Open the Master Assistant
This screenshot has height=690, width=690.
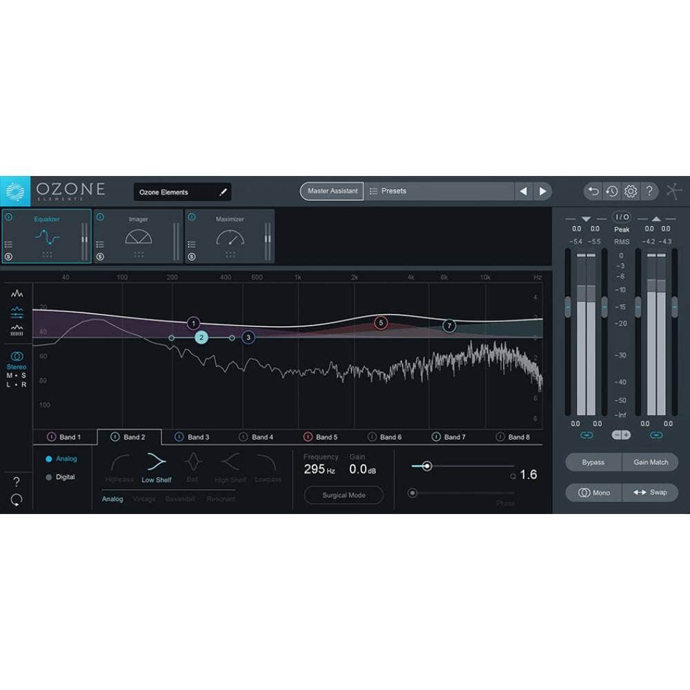tap(333, 191)
